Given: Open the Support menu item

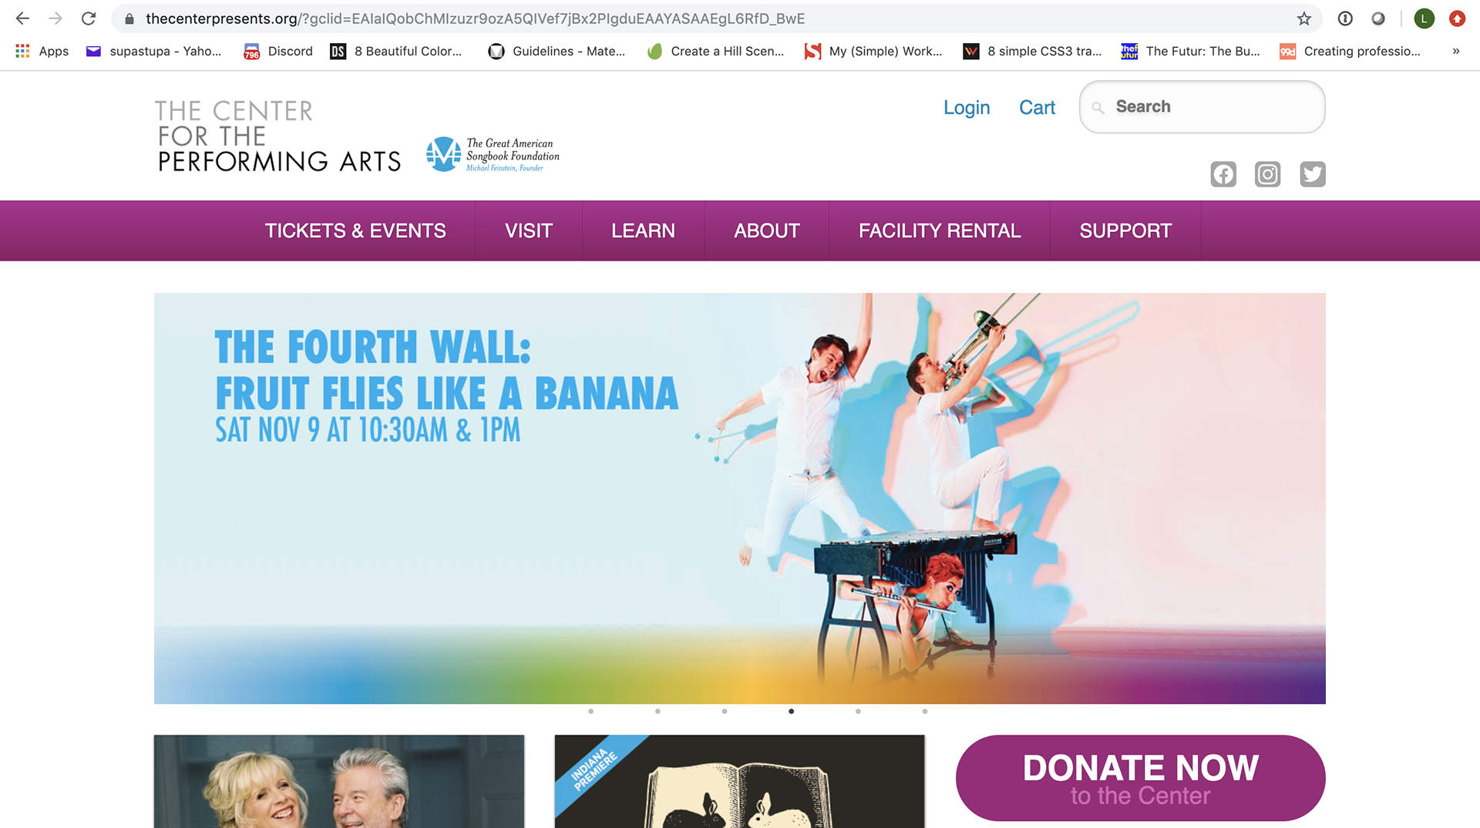Looking at the screenshot, I should pos(1125,231).
